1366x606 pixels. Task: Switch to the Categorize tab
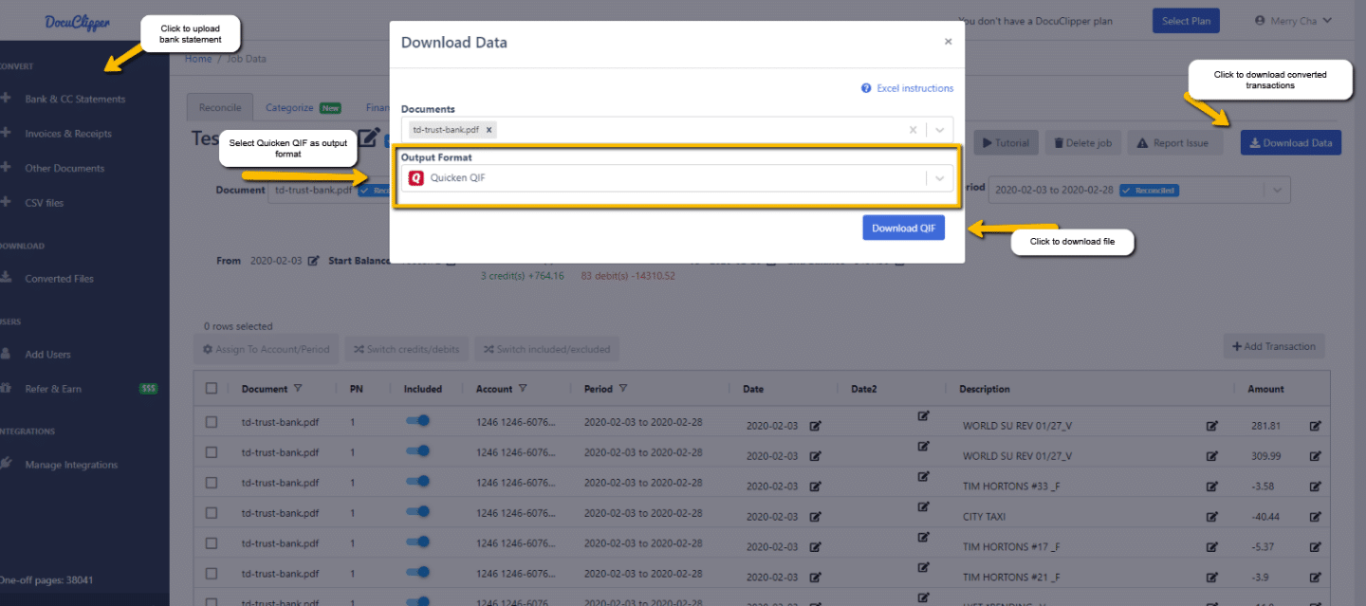[x=302, y=108]
